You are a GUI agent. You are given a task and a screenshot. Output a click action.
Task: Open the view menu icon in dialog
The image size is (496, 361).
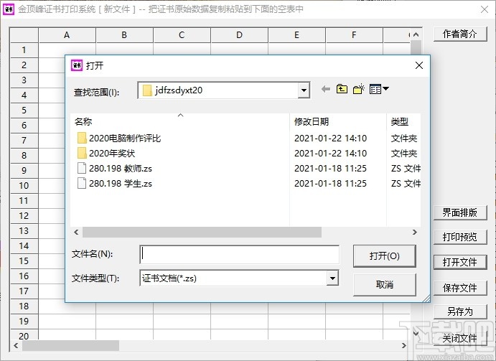coord(379,90)
